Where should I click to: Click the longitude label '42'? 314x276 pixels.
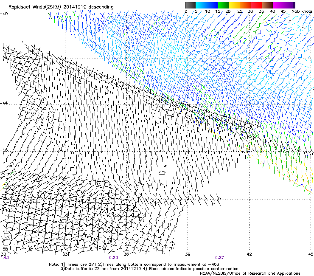point(249,254)
